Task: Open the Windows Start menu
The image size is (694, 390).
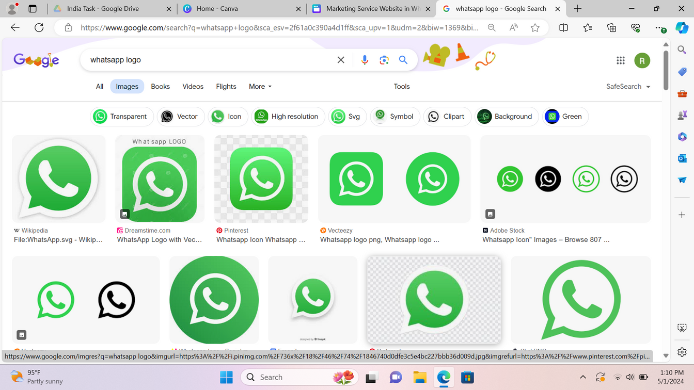Action: 226,377
